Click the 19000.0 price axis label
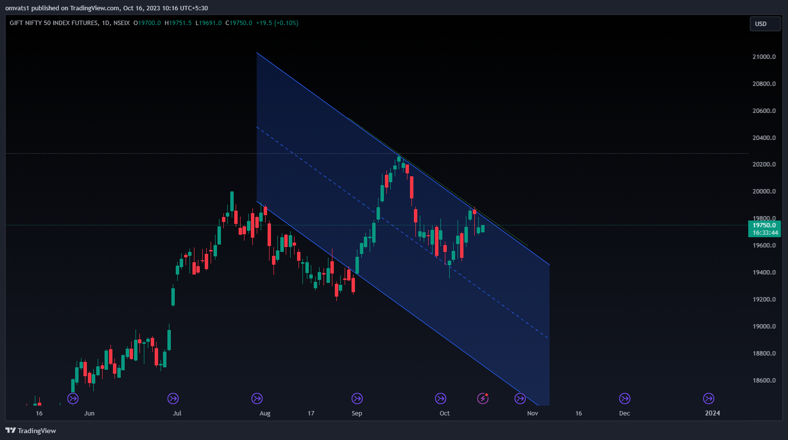Image resolution: width=788 pixels, height=440 pixels. tap(764, 327)
